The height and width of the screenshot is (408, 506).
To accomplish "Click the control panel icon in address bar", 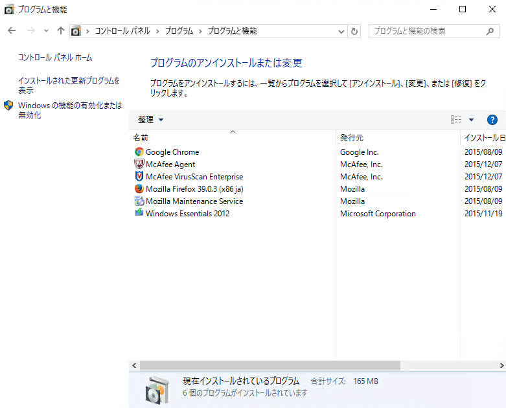I will pos(76,31).
